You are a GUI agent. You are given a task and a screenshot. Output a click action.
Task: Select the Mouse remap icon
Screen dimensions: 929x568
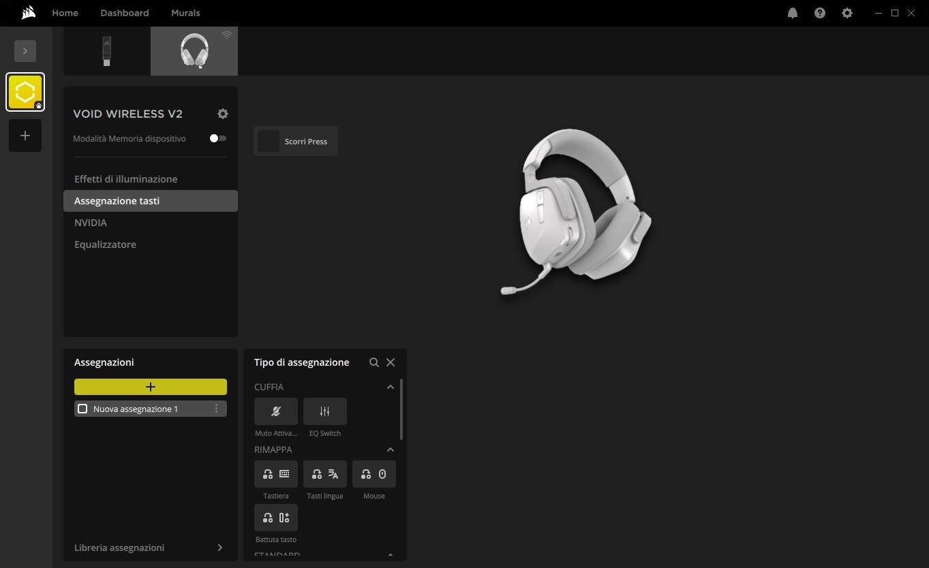[x=374, y=474]
